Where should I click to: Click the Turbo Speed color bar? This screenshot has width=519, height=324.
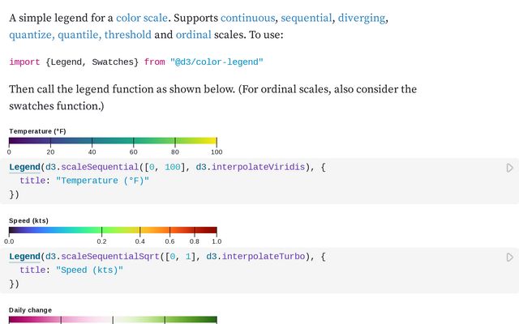(113, 231)
